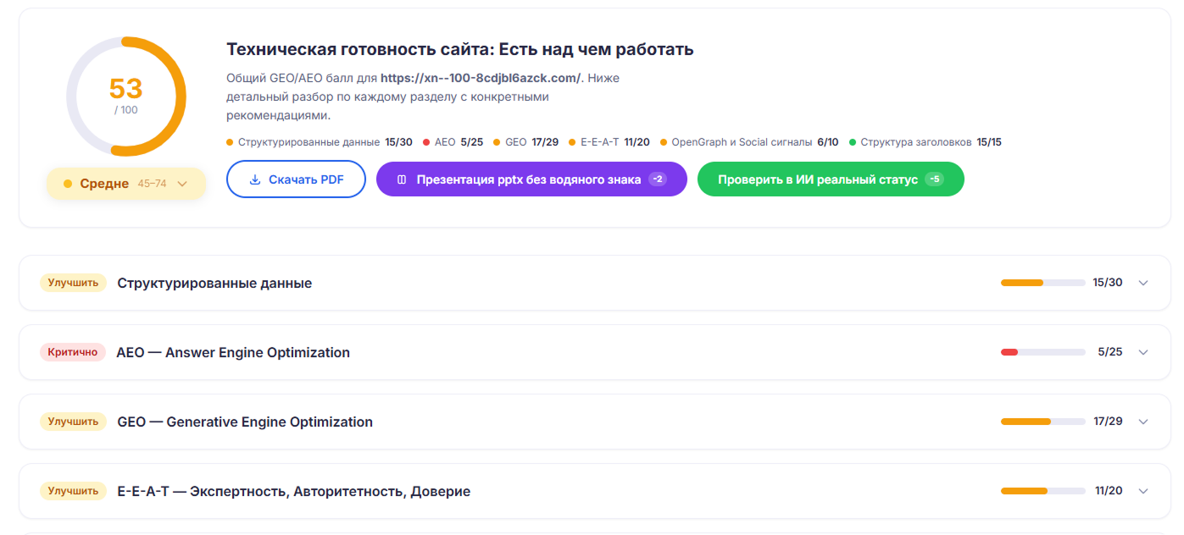The width and height of the screenshot is (1184, 535).
Task: Click the AEO 5/25 red progress bar
Action: tap(1042, 352)
